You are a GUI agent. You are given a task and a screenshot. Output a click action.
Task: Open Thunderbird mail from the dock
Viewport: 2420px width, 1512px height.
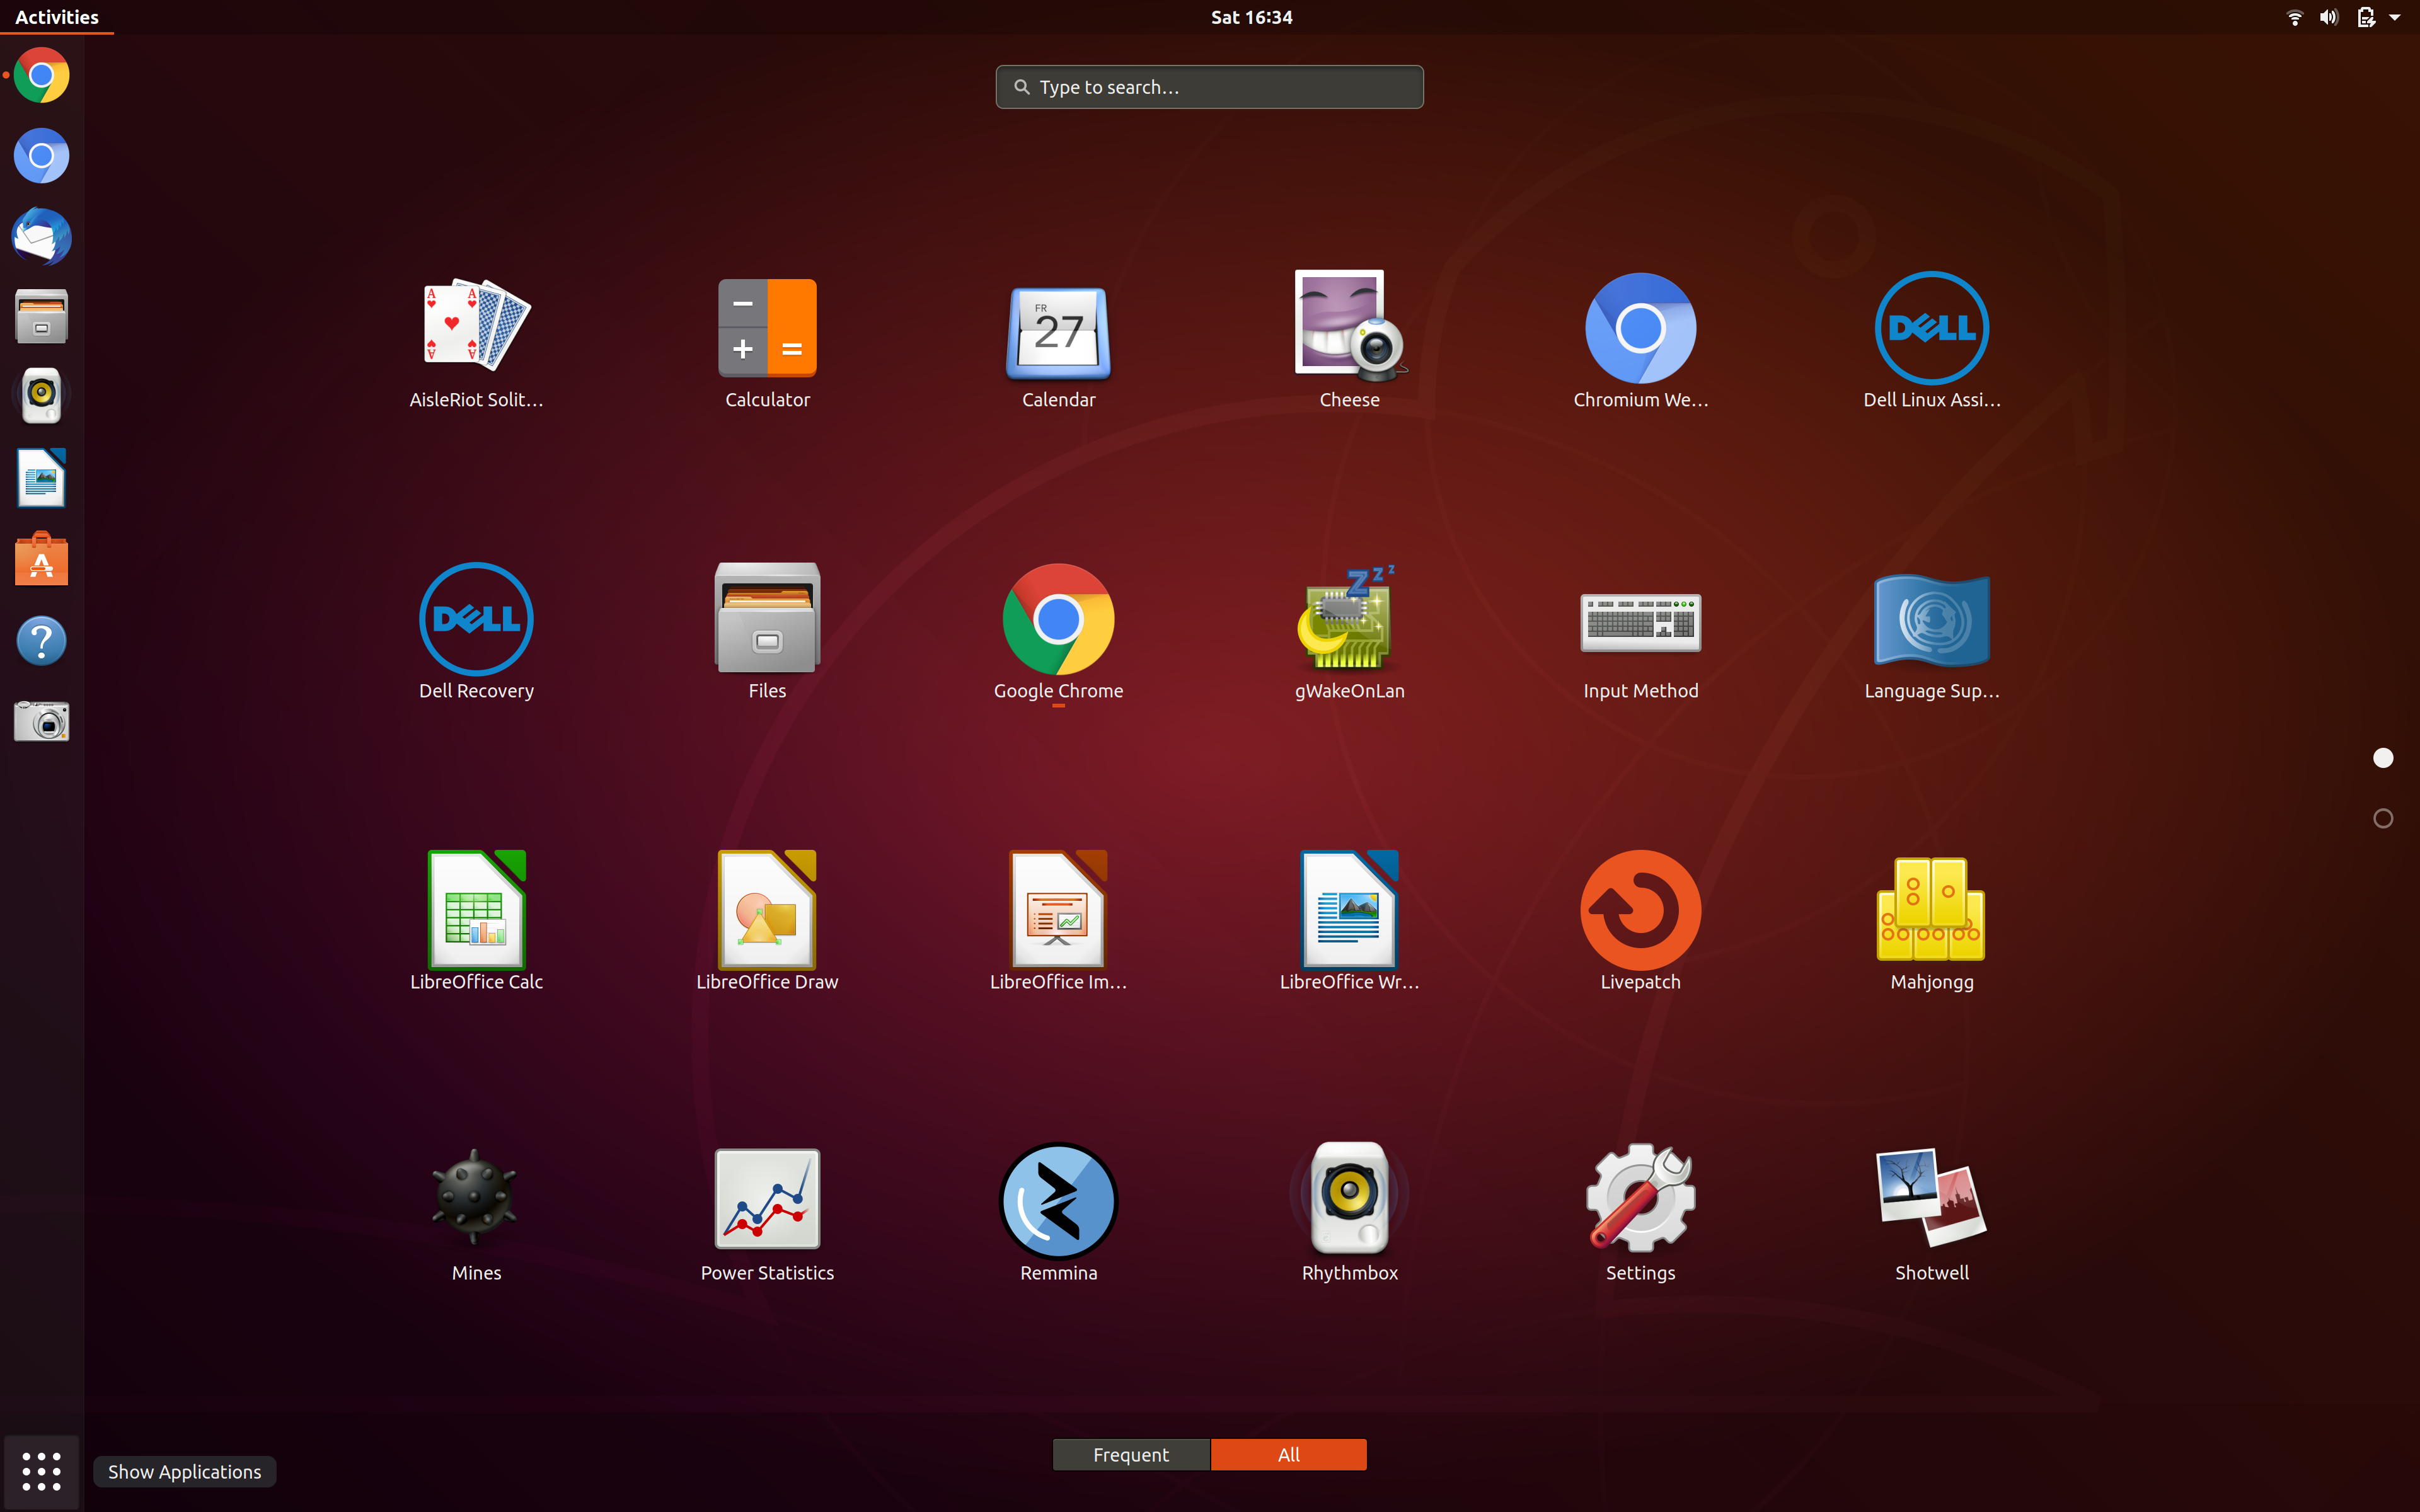click(x=41, y=237)
